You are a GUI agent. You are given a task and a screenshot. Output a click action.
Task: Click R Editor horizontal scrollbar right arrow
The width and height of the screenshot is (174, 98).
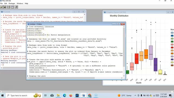point(122,78)
